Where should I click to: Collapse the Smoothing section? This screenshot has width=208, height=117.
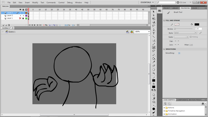coord(164,49)
